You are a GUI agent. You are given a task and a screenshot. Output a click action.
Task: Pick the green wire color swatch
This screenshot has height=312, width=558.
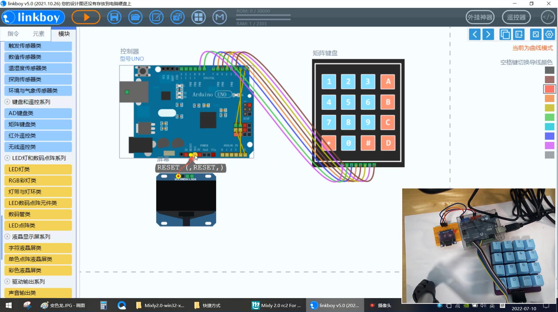coord(550,117)
